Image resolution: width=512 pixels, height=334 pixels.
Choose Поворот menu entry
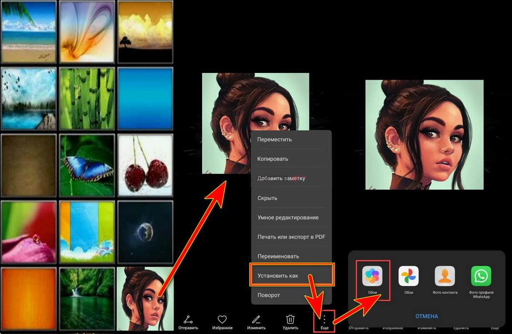(x=291, y=295)
